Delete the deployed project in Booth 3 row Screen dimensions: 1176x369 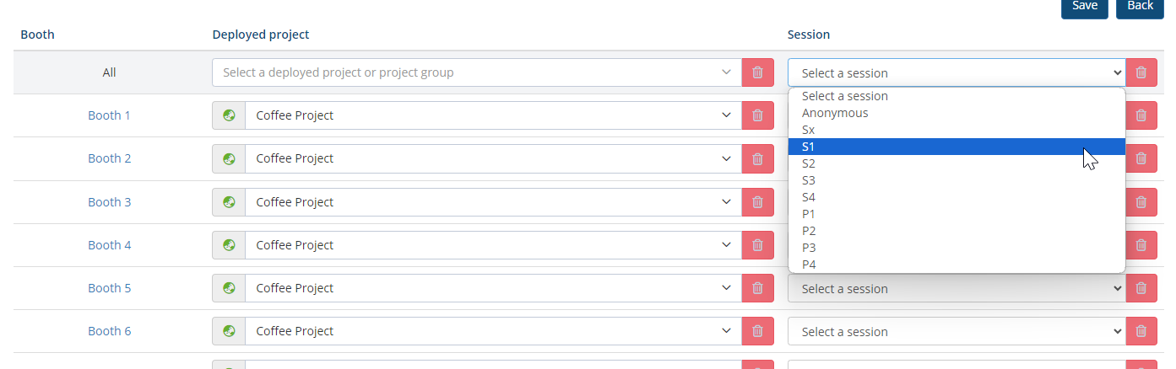coord(757,202)
